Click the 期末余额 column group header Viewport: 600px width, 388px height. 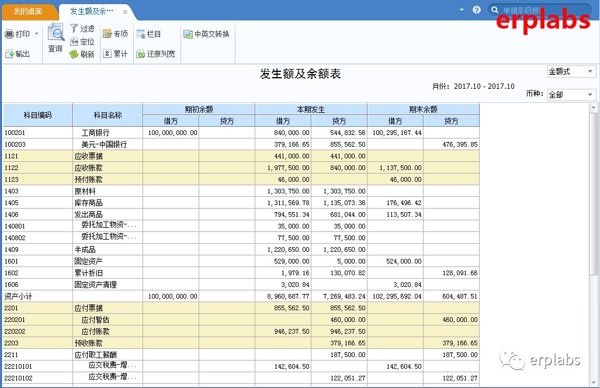[423, 109]
